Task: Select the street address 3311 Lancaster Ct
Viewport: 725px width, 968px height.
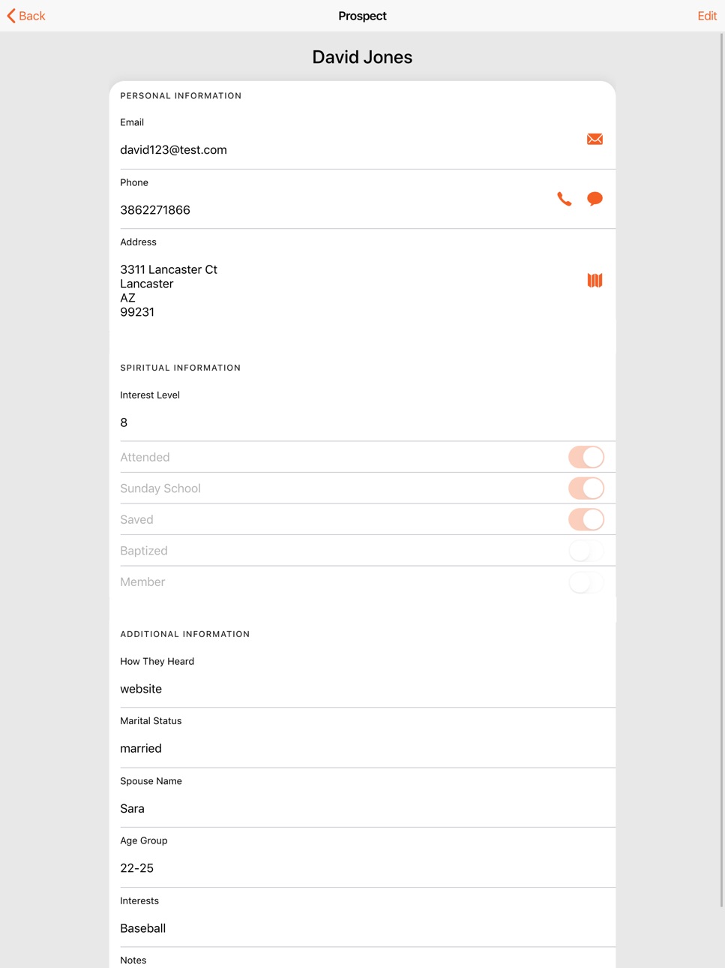Action: click(169, 269)
